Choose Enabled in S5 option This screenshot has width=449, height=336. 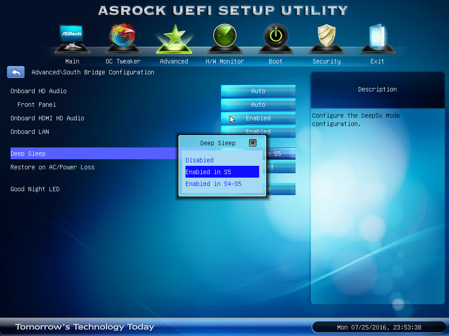222,171
